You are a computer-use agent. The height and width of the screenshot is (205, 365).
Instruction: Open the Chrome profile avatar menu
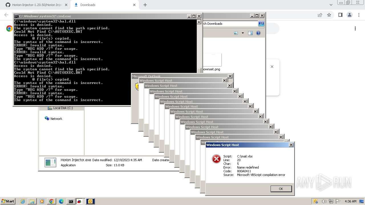coord(349,15)
